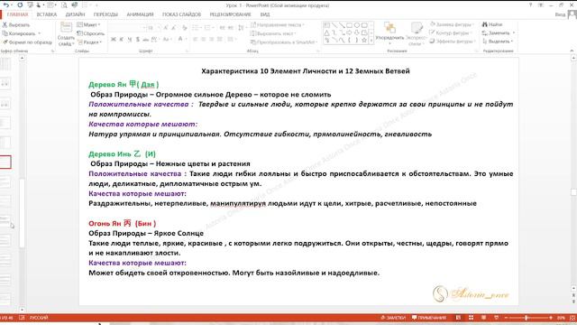Click the РУССКИЙ language indicator
Image resolution: width=577 pixels, height=325 pixels.
pyautogui.click(x=38, y=318)
